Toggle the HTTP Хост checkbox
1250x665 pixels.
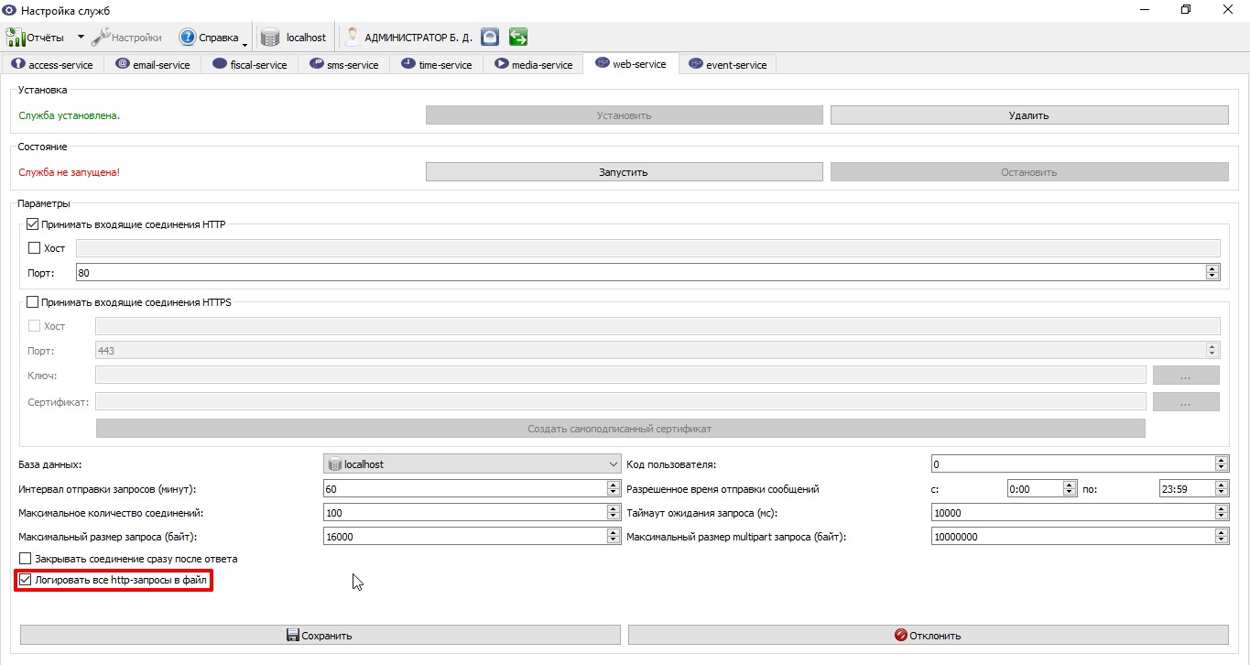[x=35, y=248]
